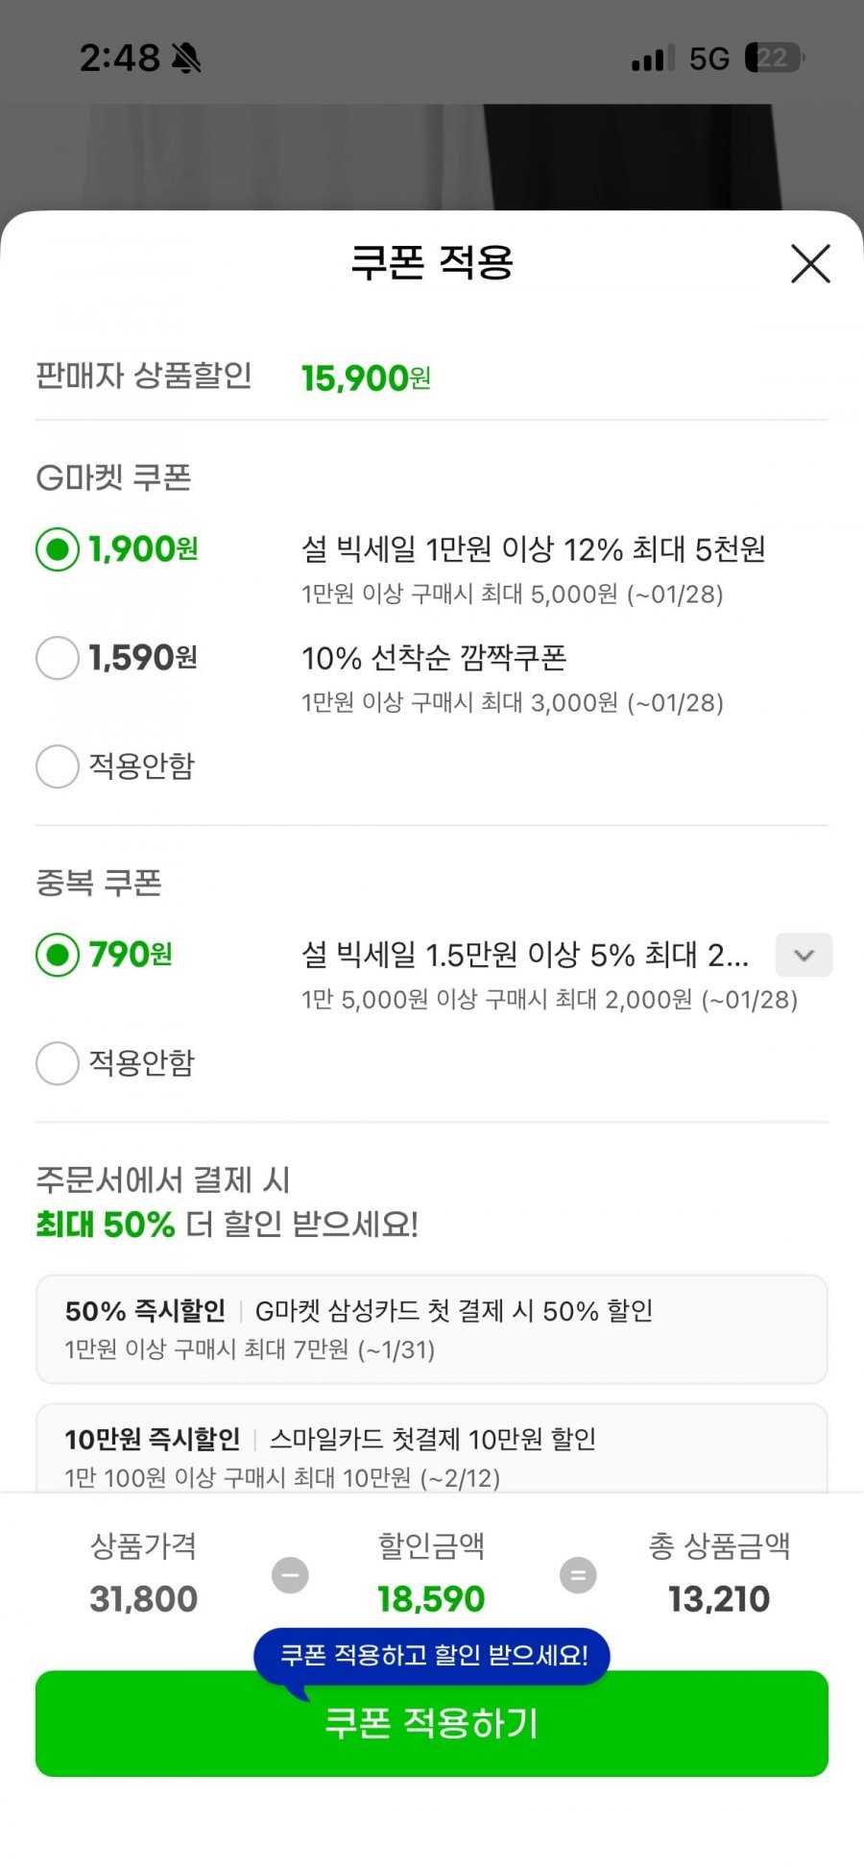Tap the dimmed product image behind sheet
The height and width of the screenshot is (1870, 864).
pos(432,154)
